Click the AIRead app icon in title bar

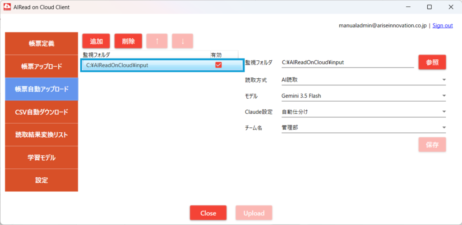point(7,7)
